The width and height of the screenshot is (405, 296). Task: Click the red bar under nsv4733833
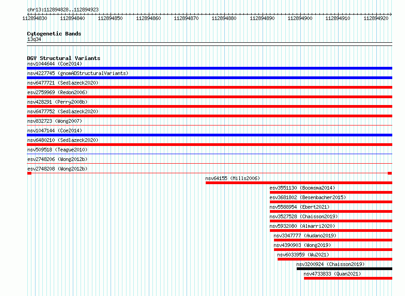point(348,278)
